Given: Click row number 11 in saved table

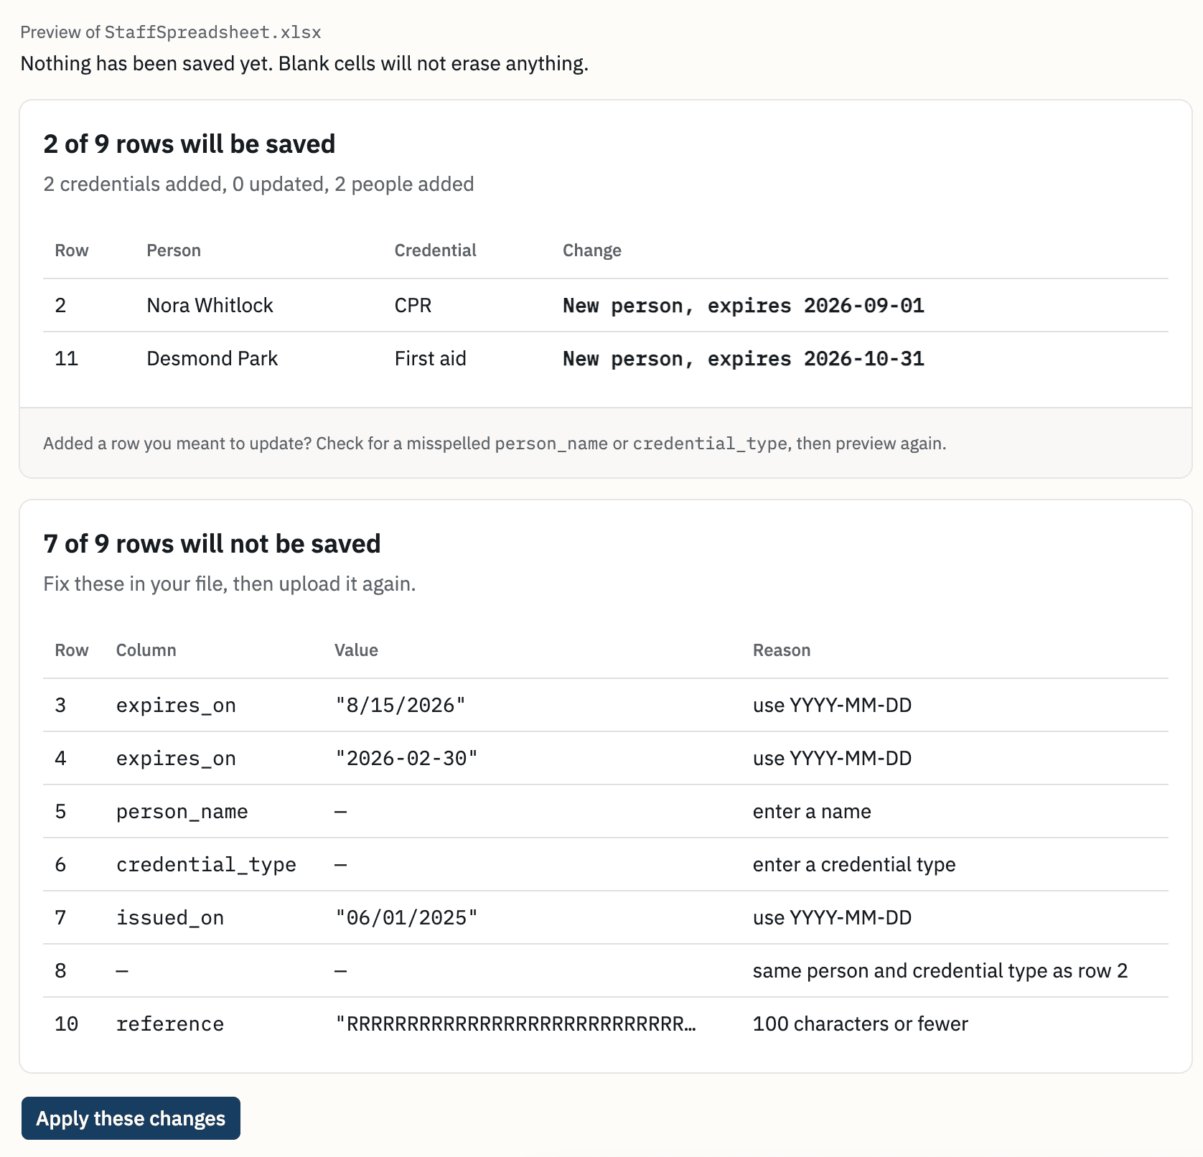Looking at the screenshot, I should point(66,358).
